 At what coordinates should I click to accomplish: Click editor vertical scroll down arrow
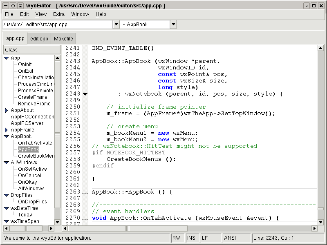(320, 222)
